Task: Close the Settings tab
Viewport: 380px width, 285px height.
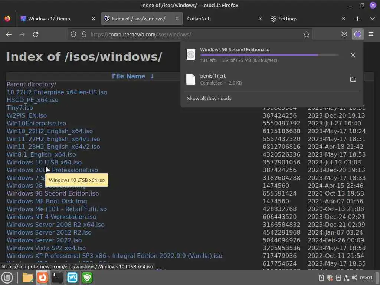Action: click(x=343, y=19)
